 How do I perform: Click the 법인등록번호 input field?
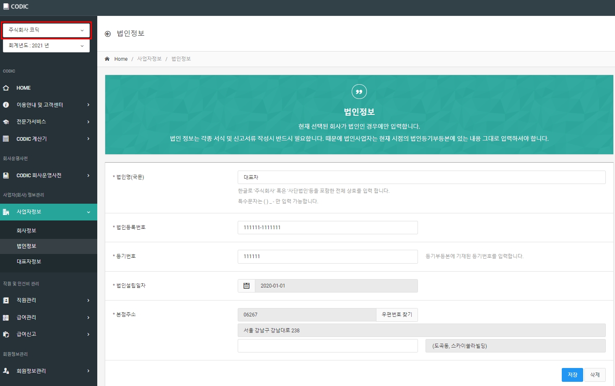click(328, 228)
